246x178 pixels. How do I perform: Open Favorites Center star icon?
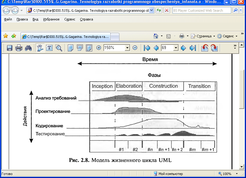6,36
